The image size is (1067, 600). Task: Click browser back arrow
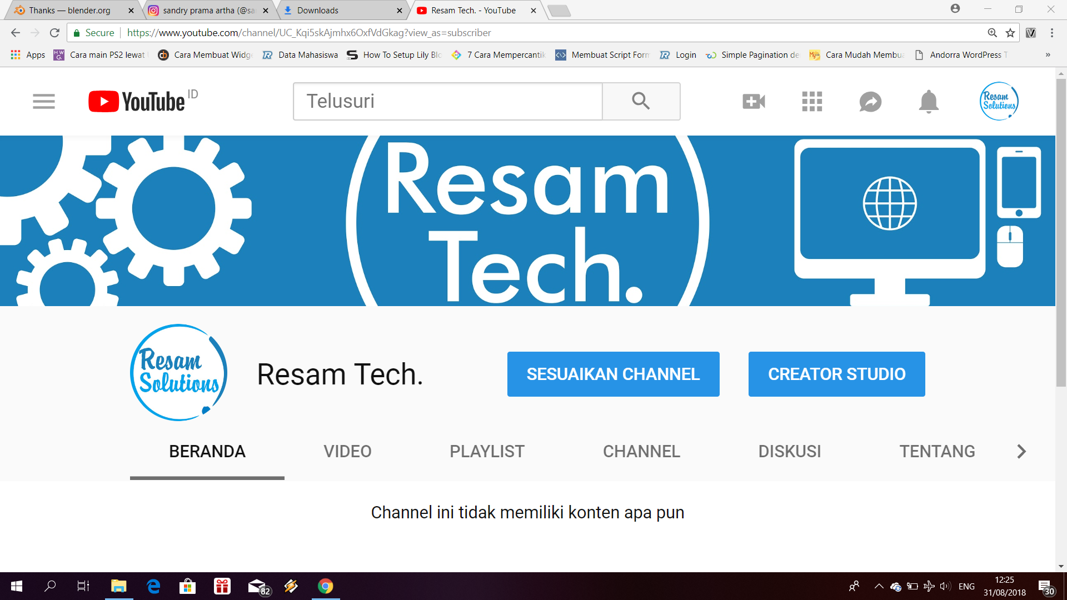coord(16,33)
